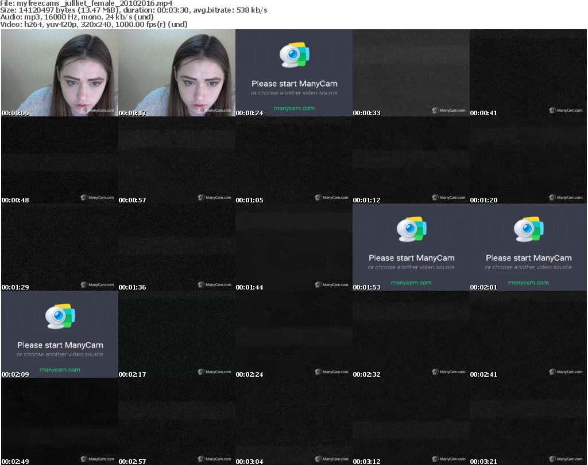Choose the ManyCam frame stamped 00:01:53

pos(411,247)
